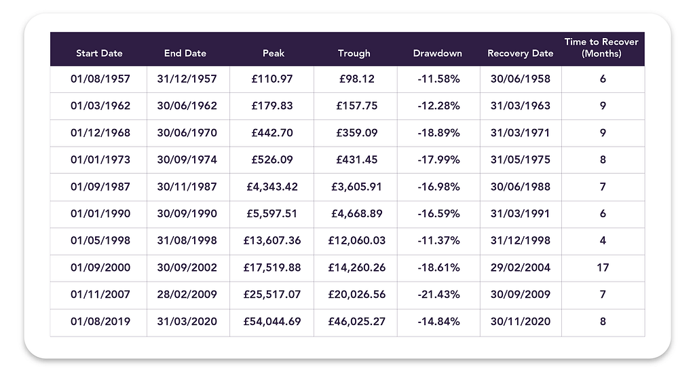Screen dimensions: 695x378
Task: Click the Drawdown column header
Action: click(x=438, y=53)
